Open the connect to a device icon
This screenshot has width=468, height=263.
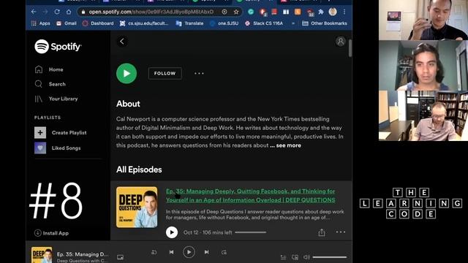click(x=295, y=257)
